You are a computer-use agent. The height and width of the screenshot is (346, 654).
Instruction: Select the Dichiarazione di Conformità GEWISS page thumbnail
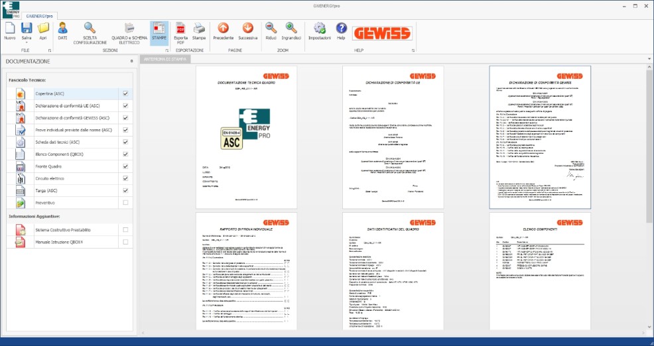(x=540, y=137)
